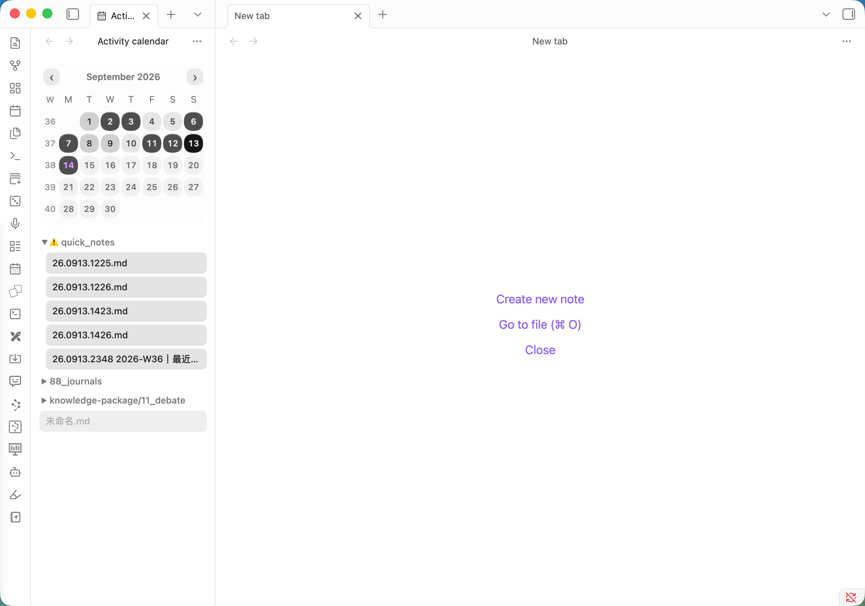Open a random note with dice icon
This screenshot has height=606, width=865.
point(15,201)
